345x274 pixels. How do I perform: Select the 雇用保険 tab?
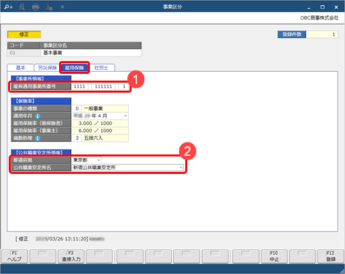[x=75, y=68]
